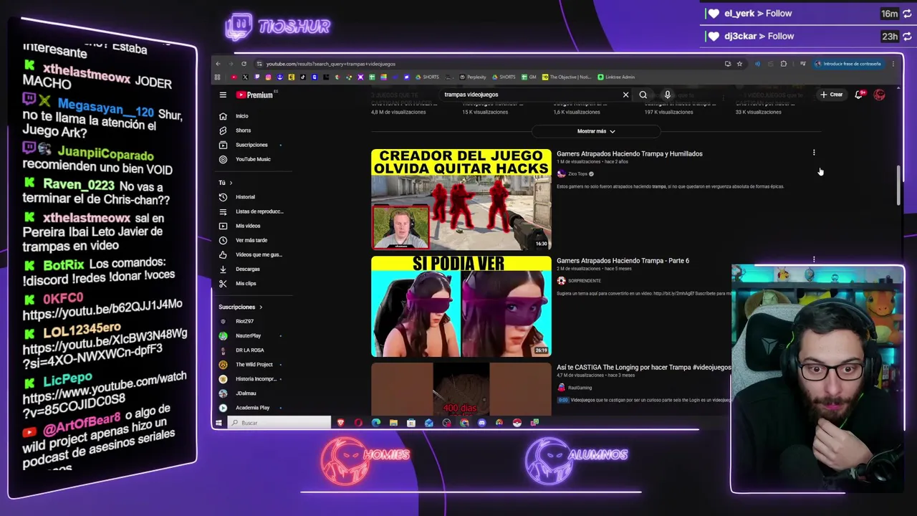The image size is (917, 516).
Task: Play 'Creador del juego olvida quitar hacks' thumbnail
Action: (x=461, y=199)
